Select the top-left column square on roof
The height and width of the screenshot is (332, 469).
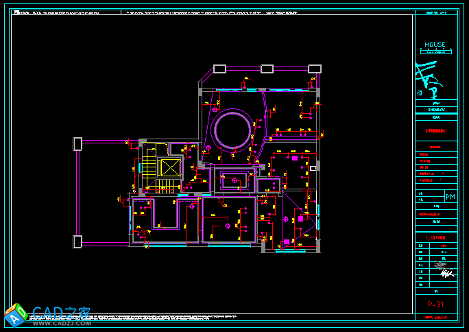(219, 69)
